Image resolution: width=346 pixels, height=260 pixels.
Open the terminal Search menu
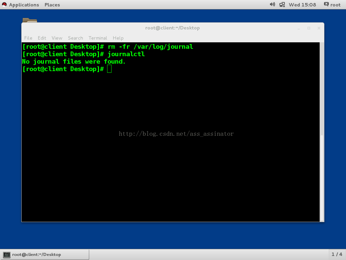click(x=75, y=38)
